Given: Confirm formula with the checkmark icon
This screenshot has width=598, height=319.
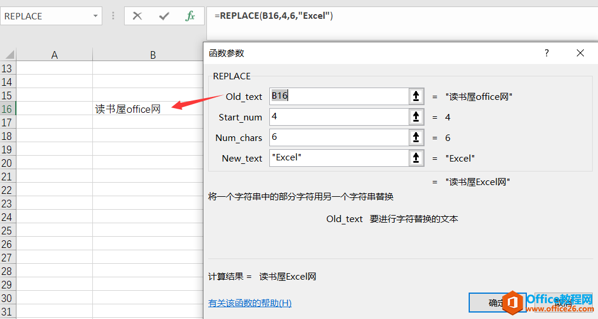Looking at the screenshot, I should pos(164,16).
